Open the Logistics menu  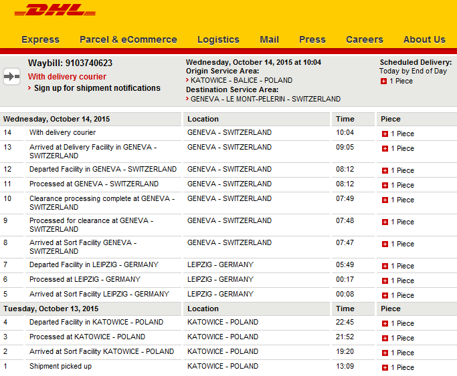[x=218, y=39]
